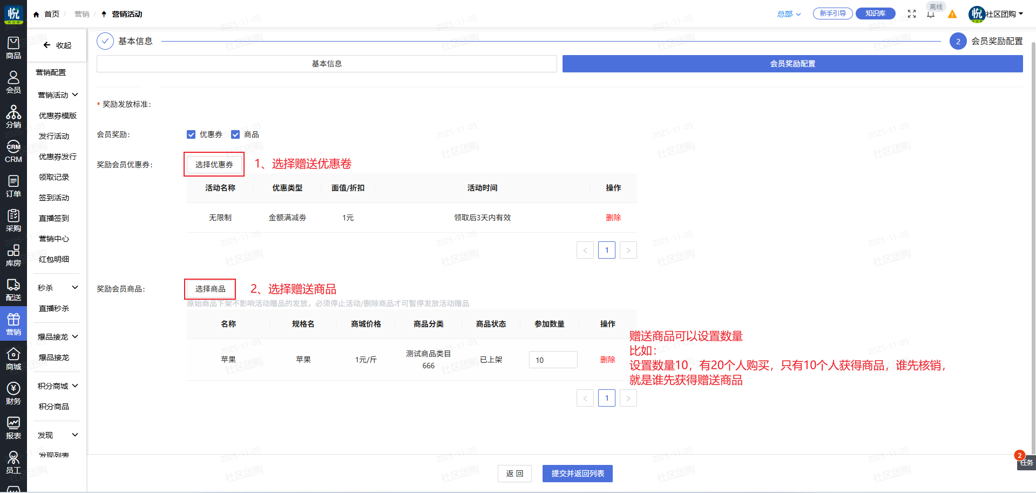Uncheck the 商品 reward checkbox
The width and height of the screenshot is (1036, 493).
coord(235,134)
